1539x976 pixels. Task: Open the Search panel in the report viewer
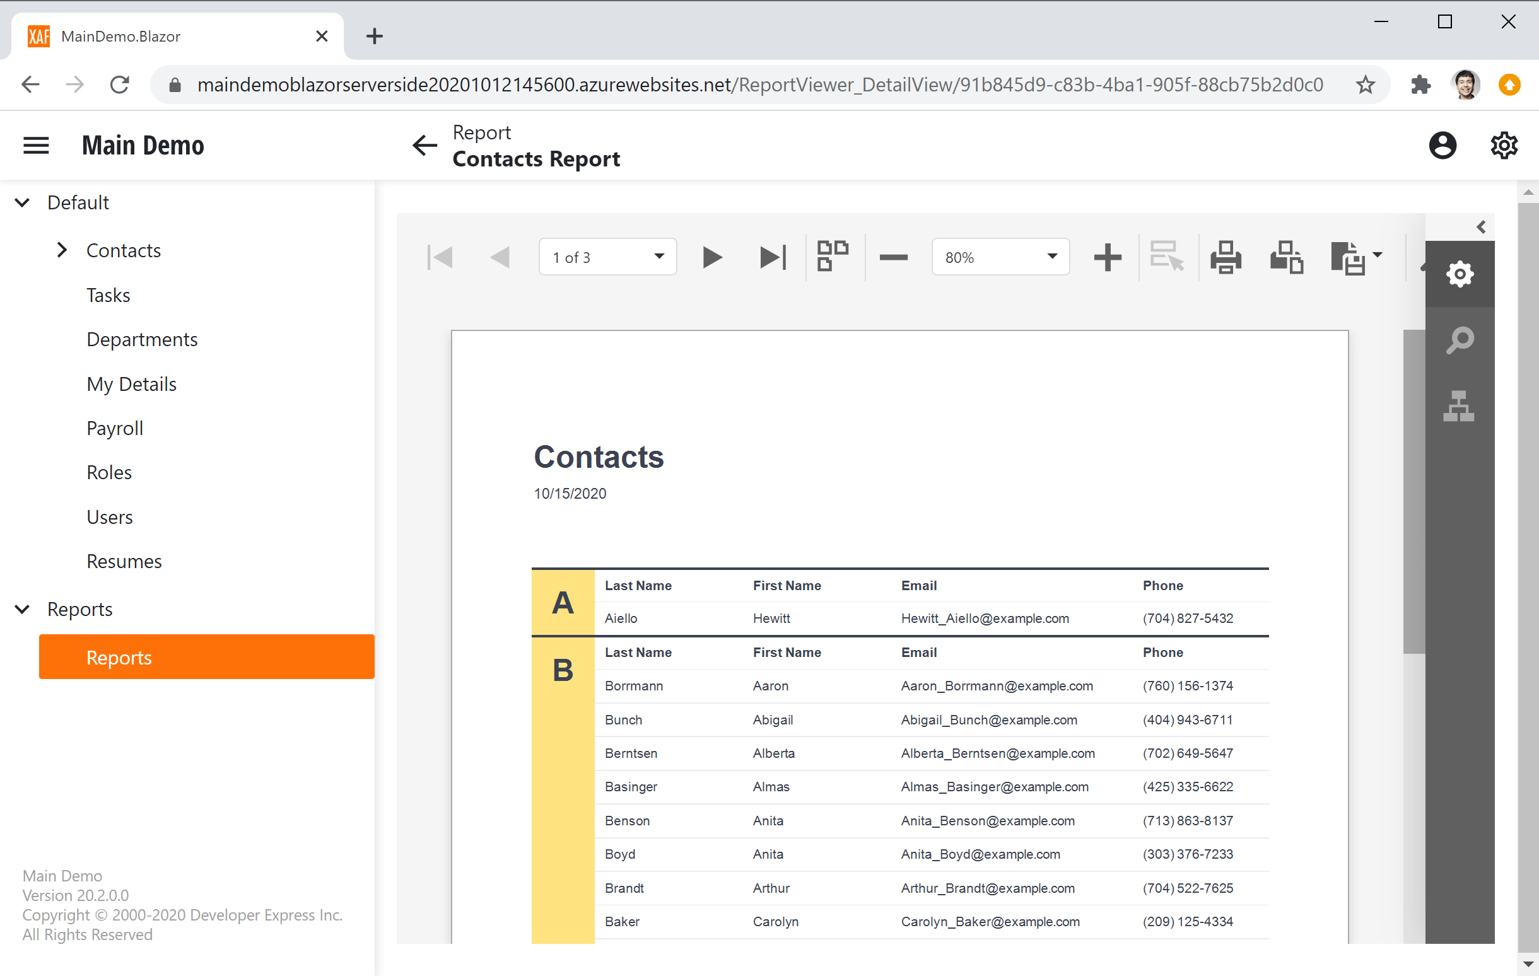[x=1460, y=340]
